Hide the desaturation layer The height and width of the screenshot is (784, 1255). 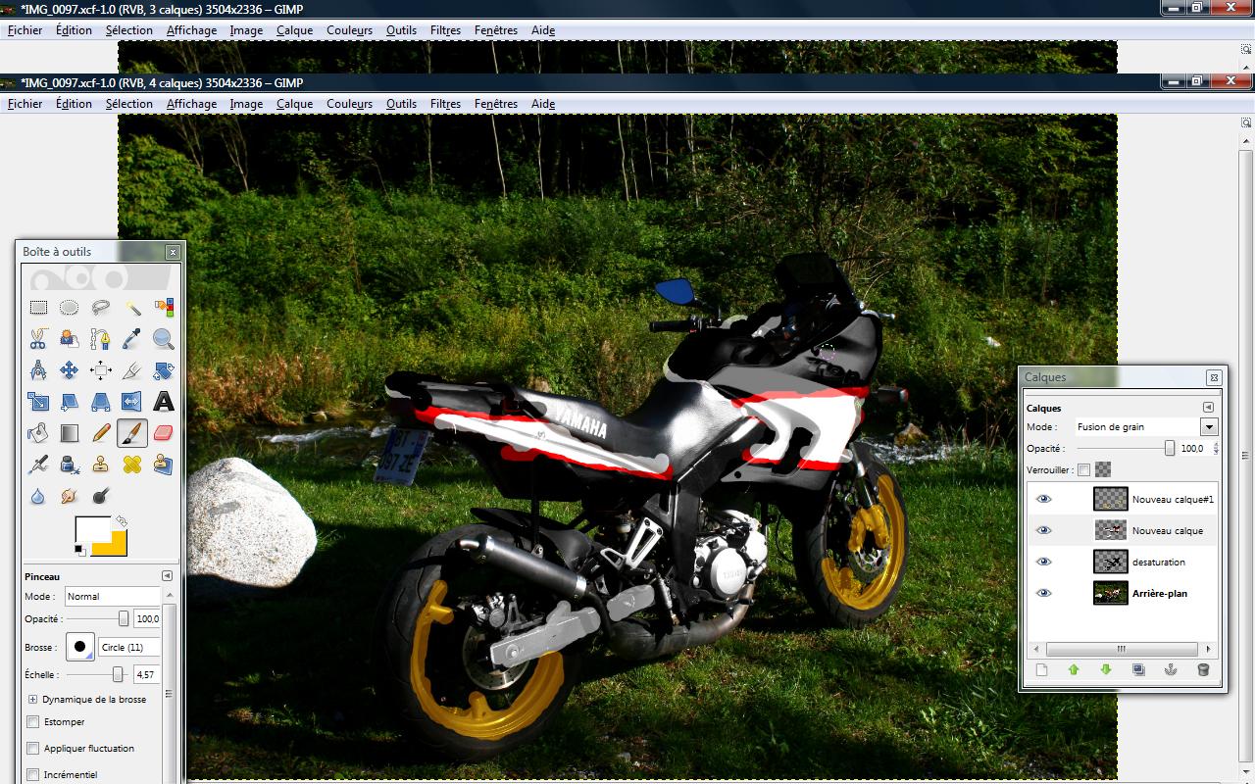click(1043, 562)
